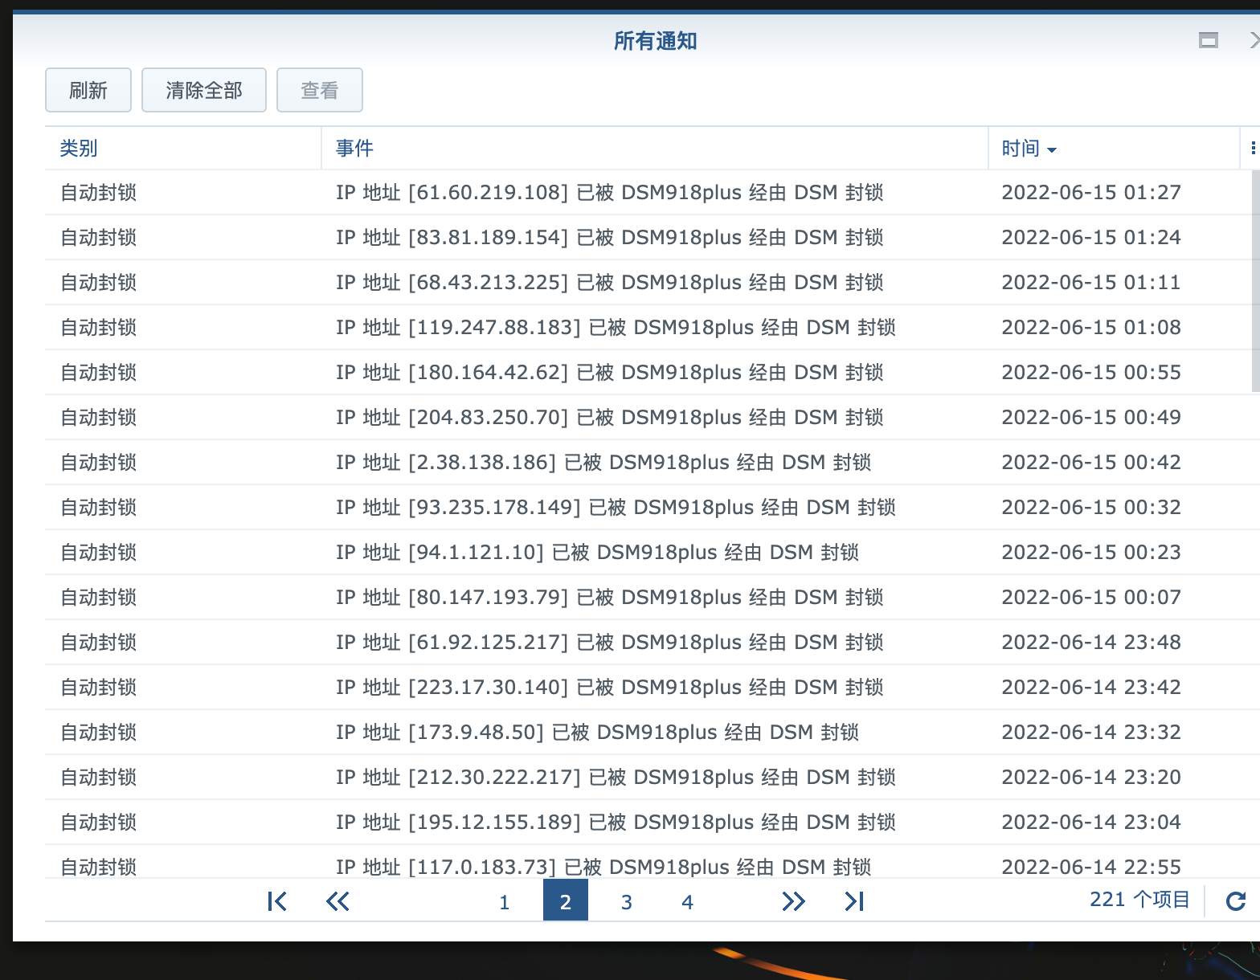Click the timestamp 2022-06-14 23:42
Viewport: 1260px width, 980px height.
1091,687
